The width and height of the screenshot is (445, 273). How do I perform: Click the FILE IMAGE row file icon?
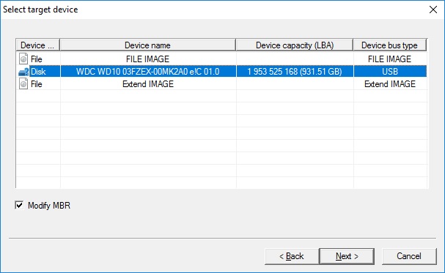23,59
